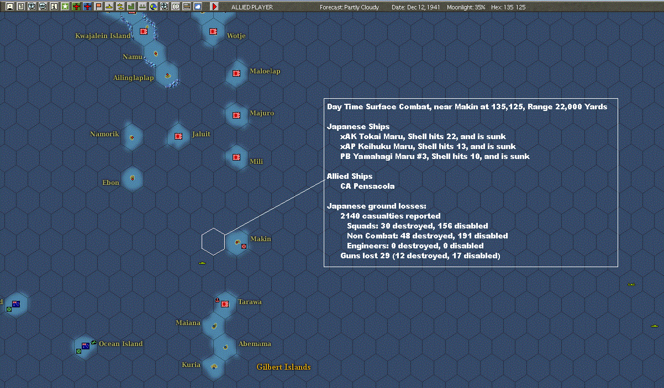Image resolution: width=664 pixels, height=388 pixels.
Task: Open the document list report icon
Action: click(21, 7)
